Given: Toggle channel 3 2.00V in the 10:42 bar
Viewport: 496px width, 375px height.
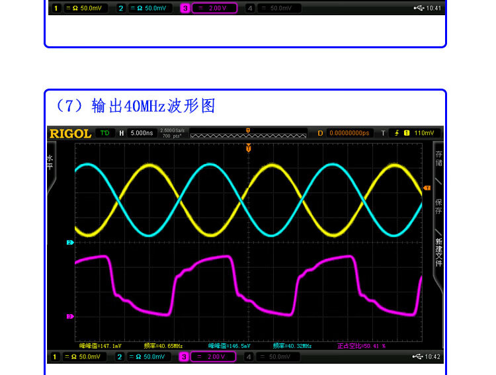Looking at the screenshot, I should click(x=185, y=357).
